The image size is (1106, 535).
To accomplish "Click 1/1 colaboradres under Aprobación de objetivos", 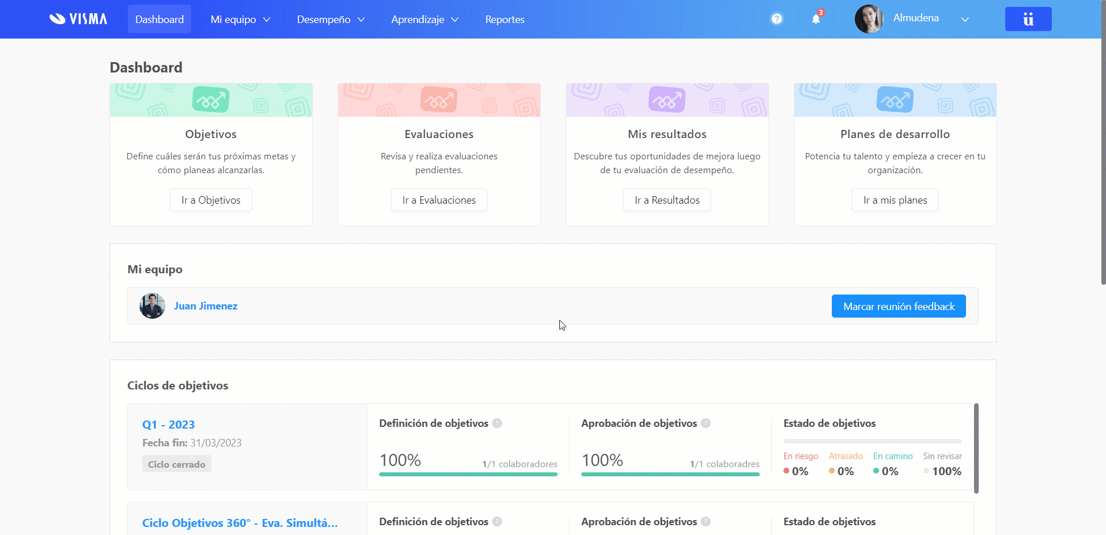I will [x=725, y=464].
